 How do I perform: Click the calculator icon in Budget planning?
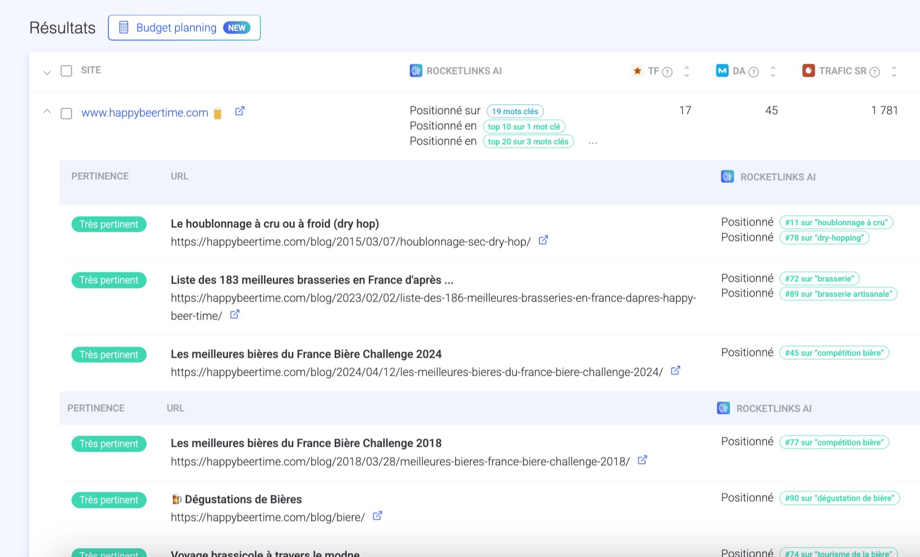coord(124,28)
